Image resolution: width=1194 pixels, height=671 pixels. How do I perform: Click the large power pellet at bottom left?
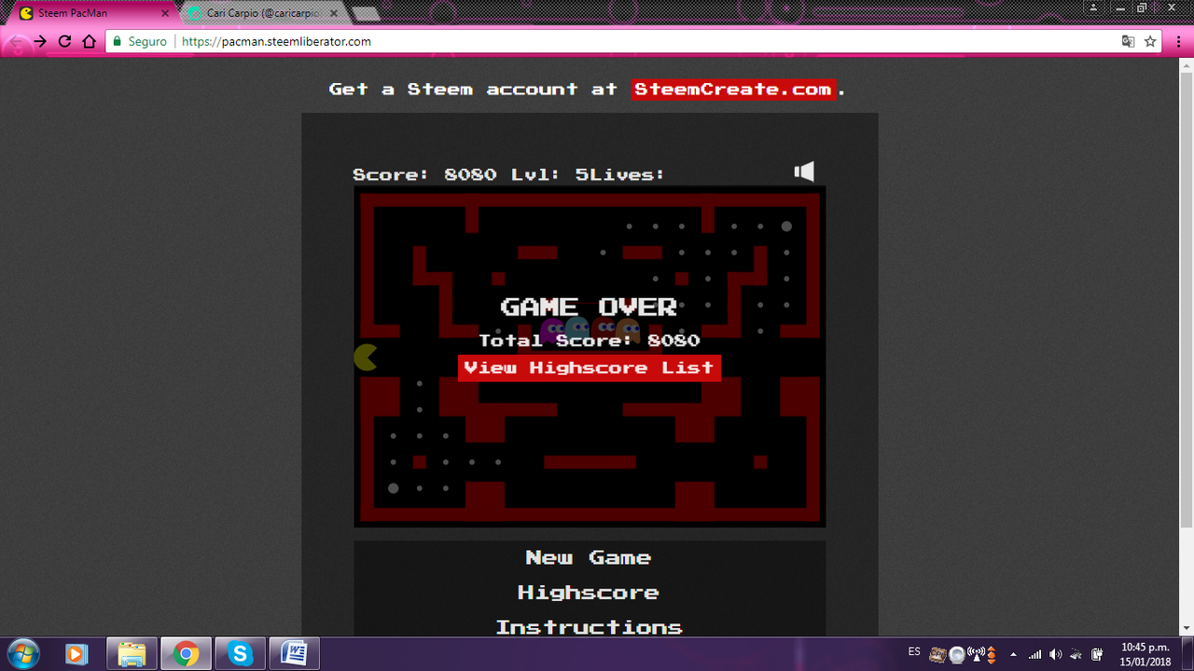[394, 488]
